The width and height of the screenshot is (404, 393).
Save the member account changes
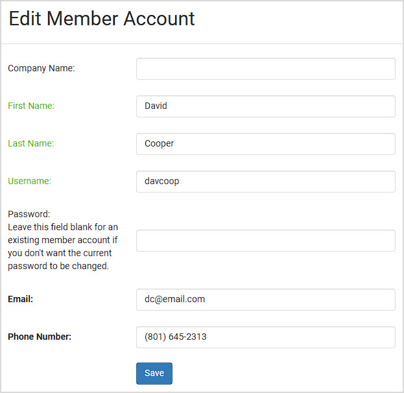(154, 374)
